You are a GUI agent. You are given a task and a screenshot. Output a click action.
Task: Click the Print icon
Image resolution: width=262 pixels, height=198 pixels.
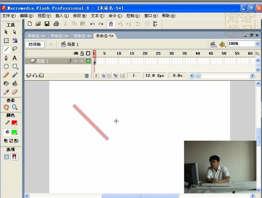tap(56, 24)
